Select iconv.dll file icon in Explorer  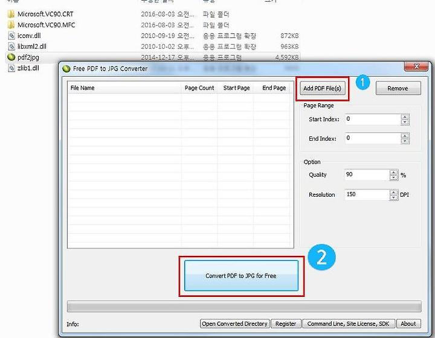tap(11, 36)
